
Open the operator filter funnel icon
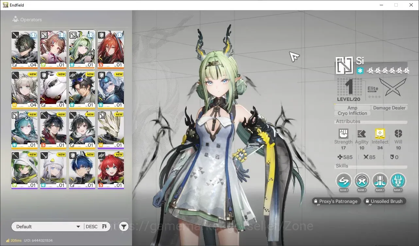[124, 226]
